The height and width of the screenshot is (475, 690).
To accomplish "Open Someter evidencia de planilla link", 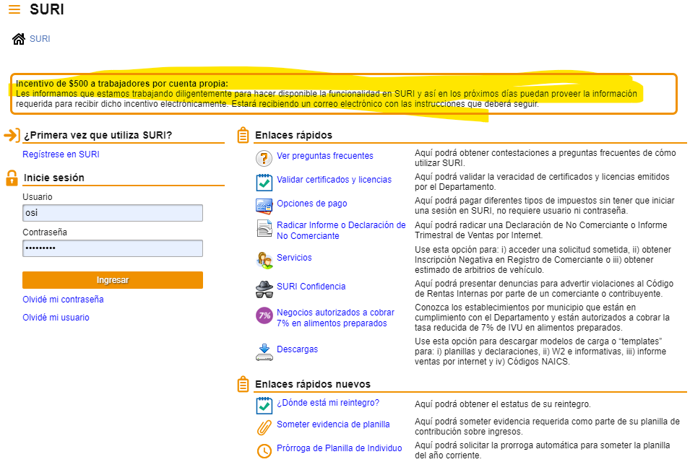I will point(333,424).
